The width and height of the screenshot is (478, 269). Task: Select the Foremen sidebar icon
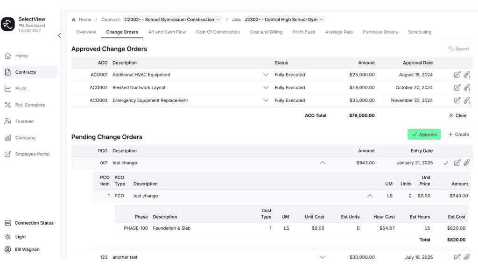pos(25,121)
